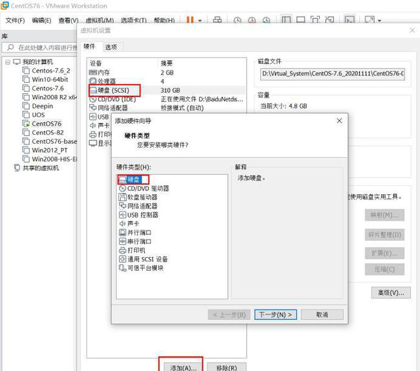Click the manage snapshots toolbar icon
Viewport: 420px width, 371px height.
coord(266,20)
